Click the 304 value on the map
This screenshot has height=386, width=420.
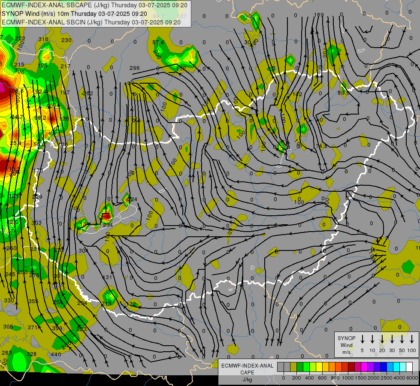[x=83, y=251]
